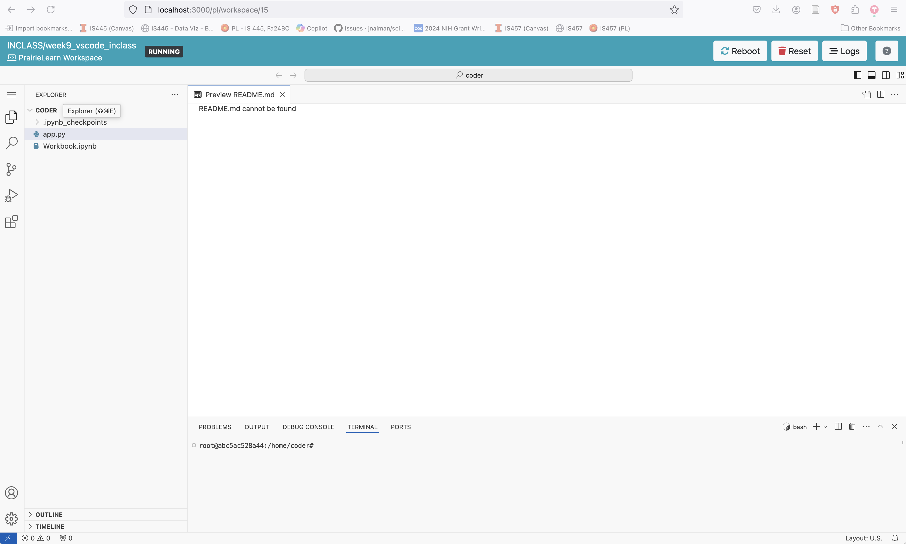Click the coder command center search field
This screenshot has height=544, width=906.
pos(468,75)
